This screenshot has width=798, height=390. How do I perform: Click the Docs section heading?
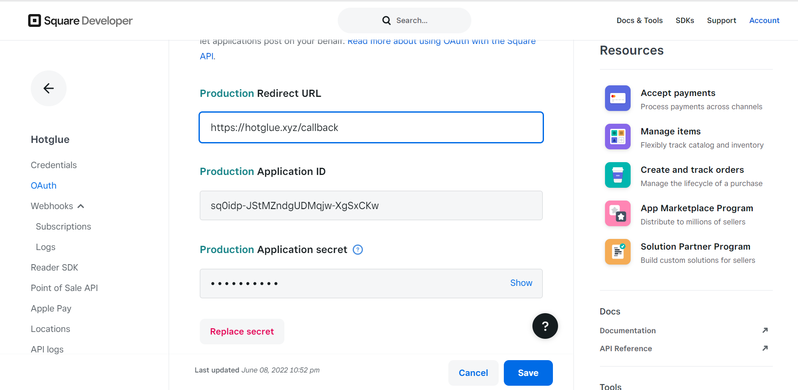pyautogui.click(x=610, y=311)
